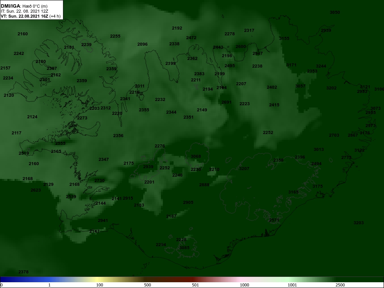384x288 pixels.
Task: Click the color legend label '2500'
Action: click(x=340, y=285)
